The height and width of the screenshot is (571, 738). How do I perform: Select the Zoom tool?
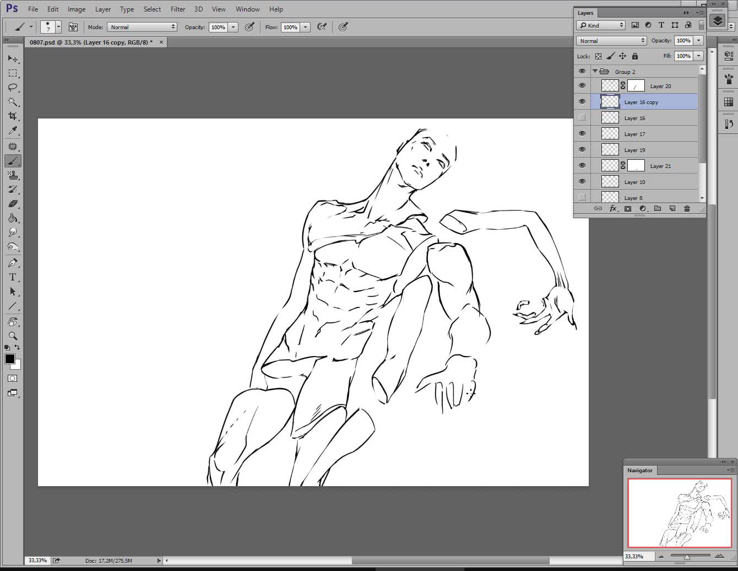(13, 336)
